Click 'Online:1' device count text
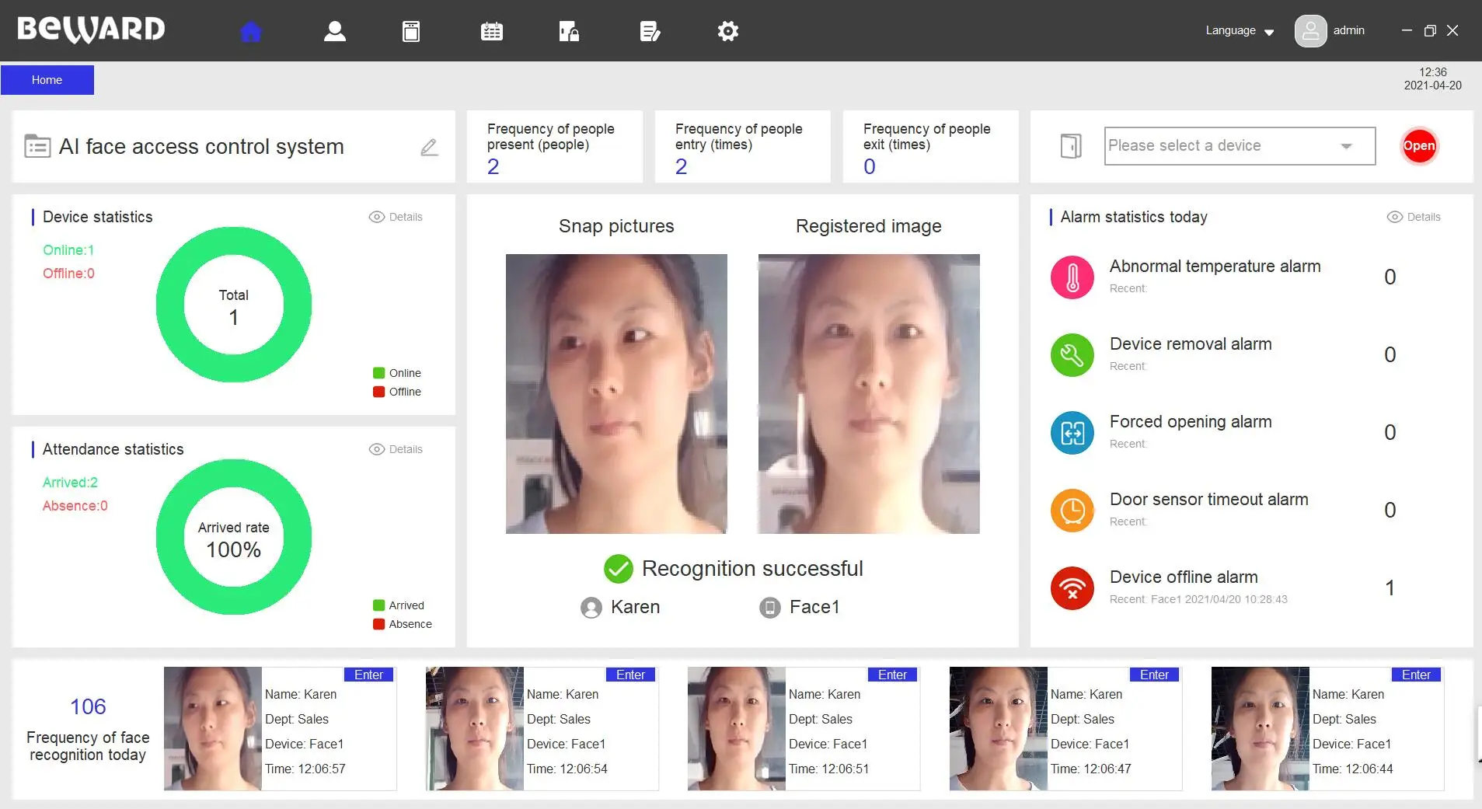 point(68,250)
